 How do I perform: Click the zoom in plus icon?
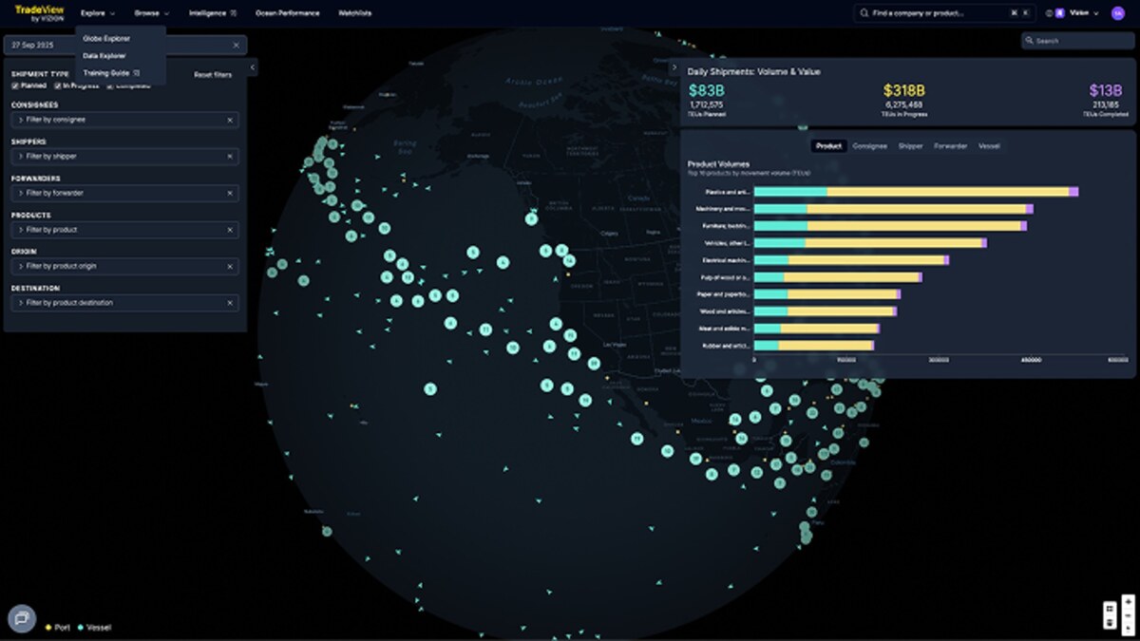coord(1128,602)
